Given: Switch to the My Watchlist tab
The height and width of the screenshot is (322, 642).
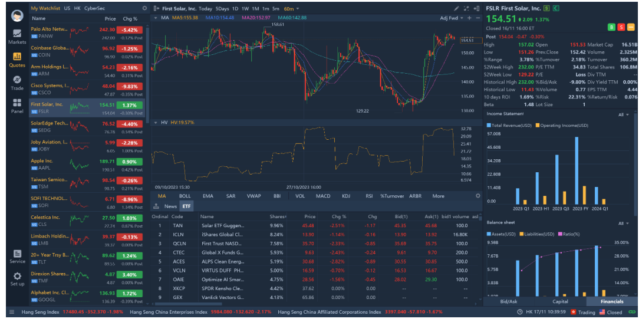Looking at the screenshot, I should coord(45,8).
